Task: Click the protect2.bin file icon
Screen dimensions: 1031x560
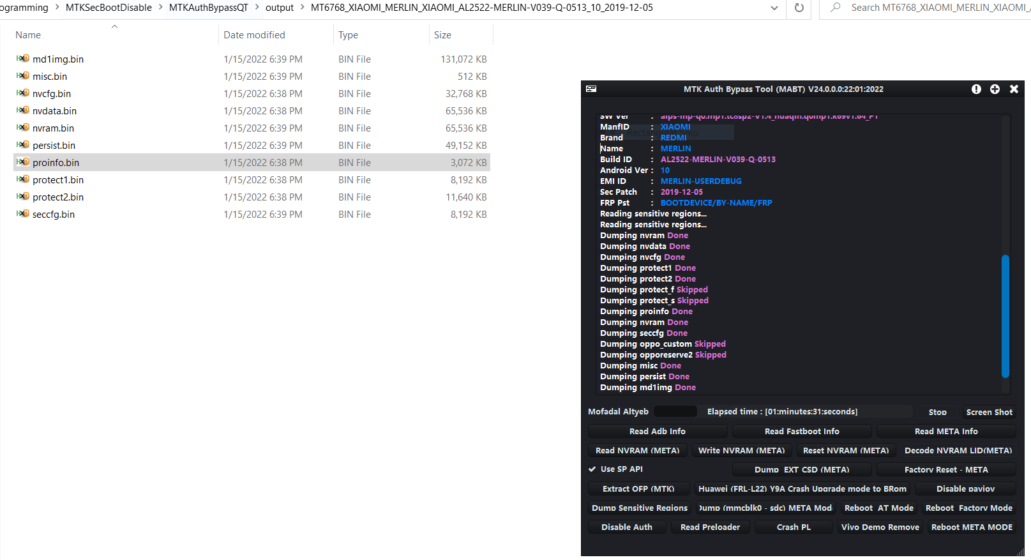Action: click(23, 197)
